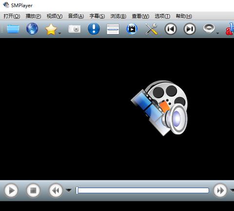Open the 查看(W) menu
The width and height of the screenshot is (234, 211).
(x=140, y=16)
